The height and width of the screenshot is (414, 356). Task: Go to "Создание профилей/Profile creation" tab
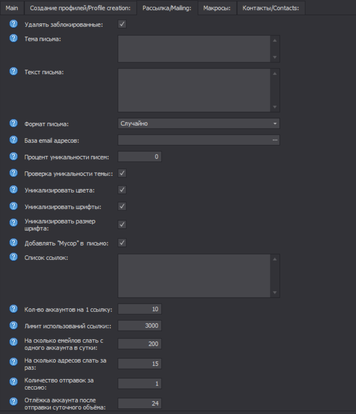[x=80, y=8]
